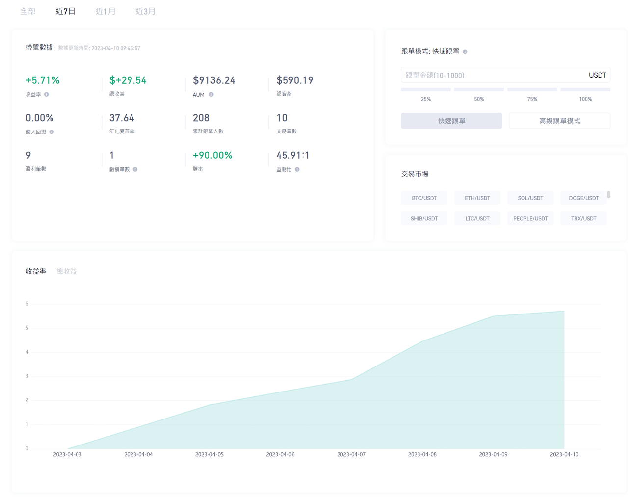Select the 近1月 time range tab
This screenshot has width=628, height=497.
point(105,11)
